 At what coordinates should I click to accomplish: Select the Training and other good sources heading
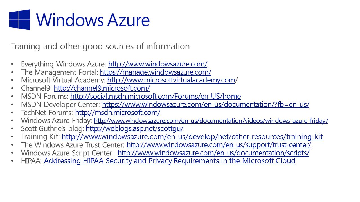100,46
